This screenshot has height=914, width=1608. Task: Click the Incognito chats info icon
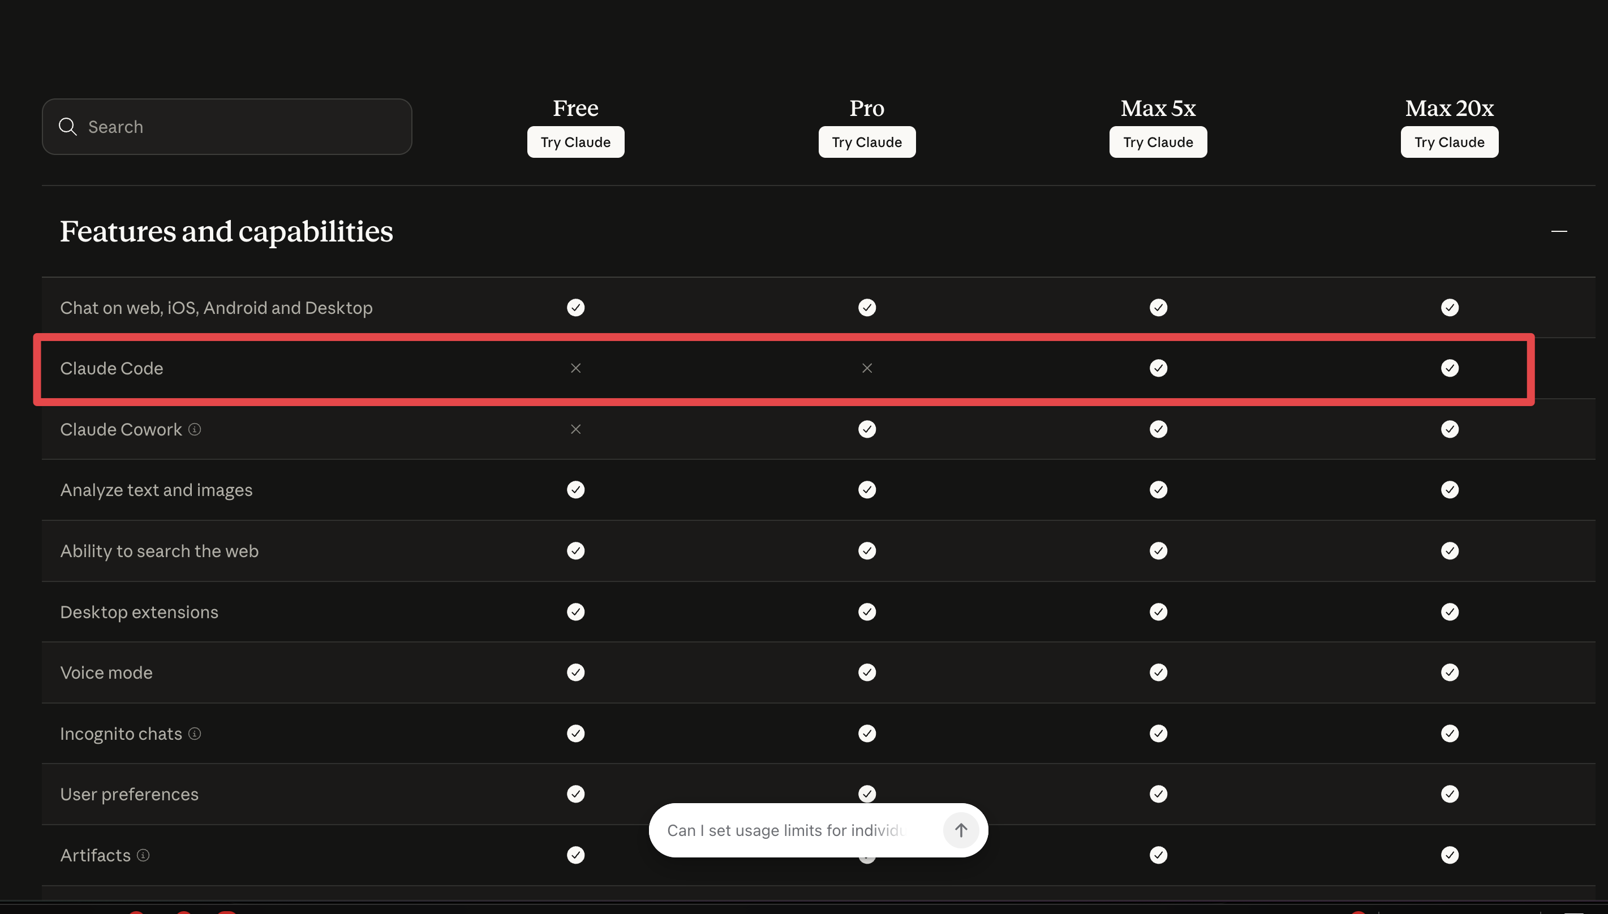tap(195, 733)
